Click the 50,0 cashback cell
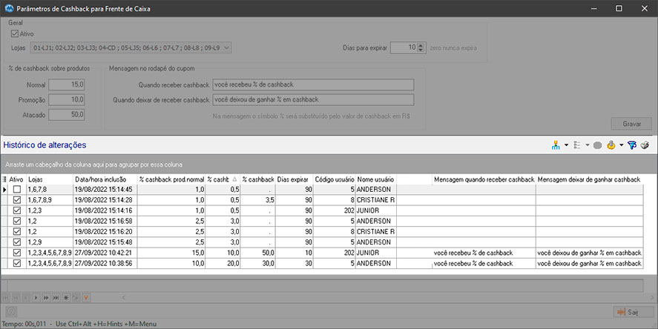Viewport: 658px width, 329px height. tap(258, 253)
